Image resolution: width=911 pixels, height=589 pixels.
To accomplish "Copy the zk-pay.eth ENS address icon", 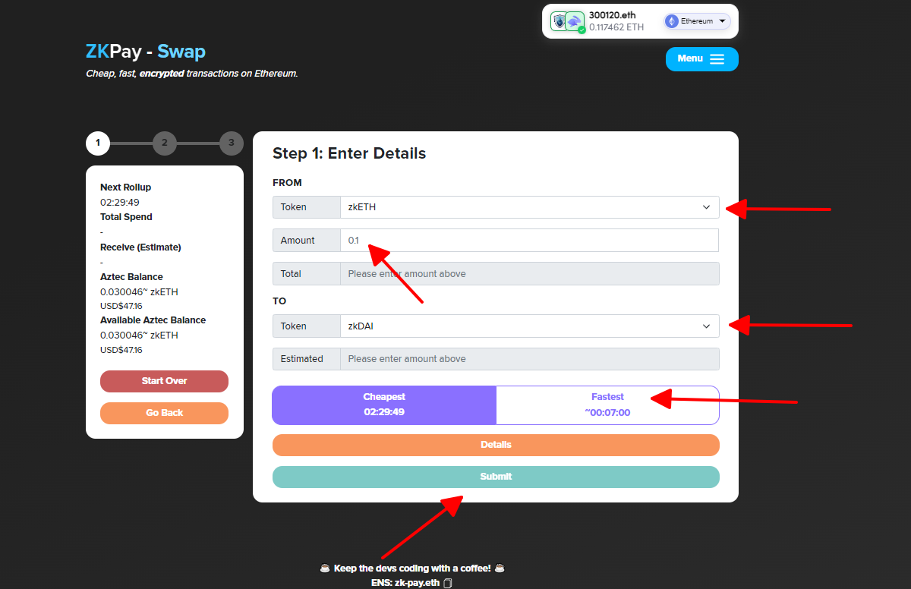I will 448,583.
